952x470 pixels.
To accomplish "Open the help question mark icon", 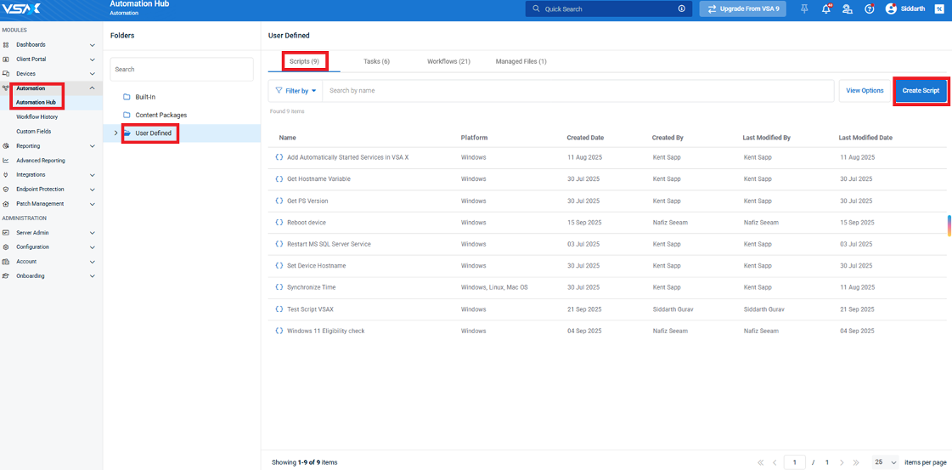I will click(x=869, y=8).
